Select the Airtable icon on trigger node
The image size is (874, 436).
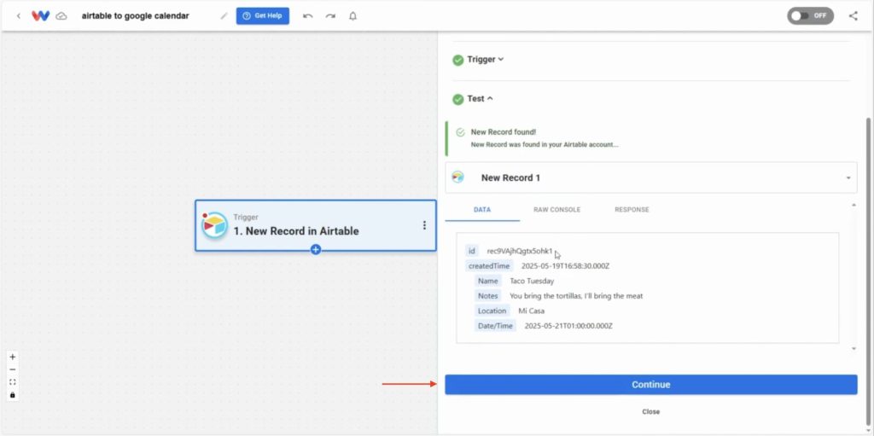[214, 225]
